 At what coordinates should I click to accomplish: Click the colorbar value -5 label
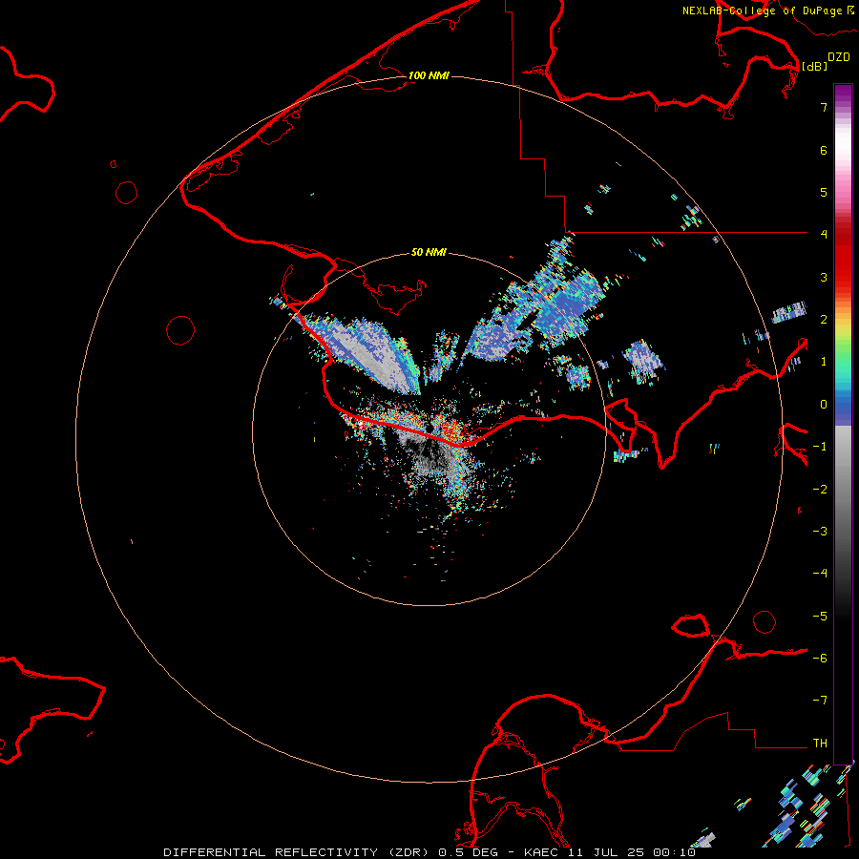(x=820, y=617)
